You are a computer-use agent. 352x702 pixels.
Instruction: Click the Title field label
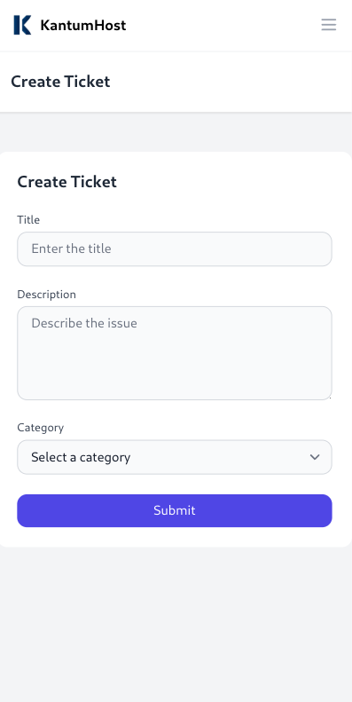(x=28, y=220)
